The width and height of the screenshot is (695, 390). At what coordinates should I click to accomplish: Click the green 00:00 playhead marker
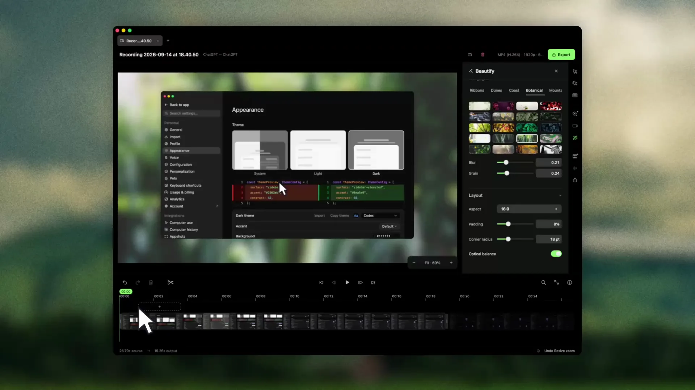pyautogui.click(x=126, y=292)
